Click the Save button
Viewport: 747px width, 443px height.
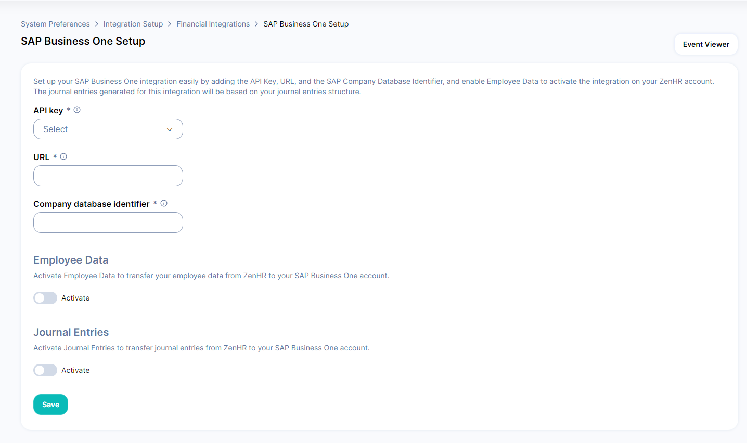pos(50,405)
